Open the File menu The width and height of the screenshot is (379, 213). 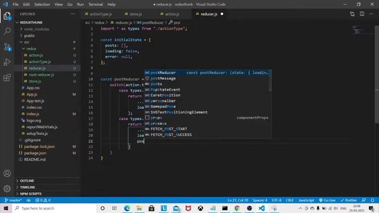point(15,4)
